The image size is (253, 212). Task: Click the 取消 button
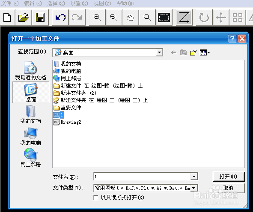coord(229,188)
